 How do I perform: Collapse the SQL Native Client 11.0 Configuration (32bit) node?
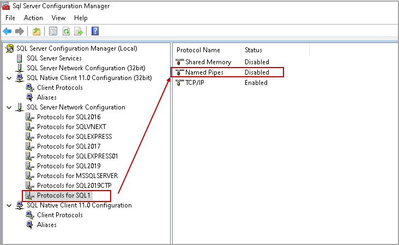point(8,78)
